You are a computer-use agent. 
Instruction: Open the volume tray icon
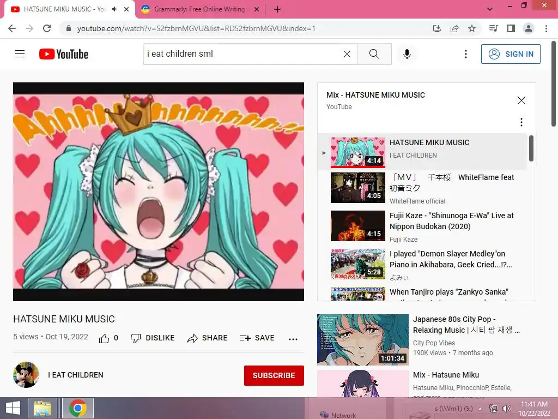point(506,409)
